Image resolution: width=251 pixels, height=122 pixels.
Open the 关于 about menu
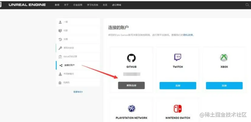point(66,5)
